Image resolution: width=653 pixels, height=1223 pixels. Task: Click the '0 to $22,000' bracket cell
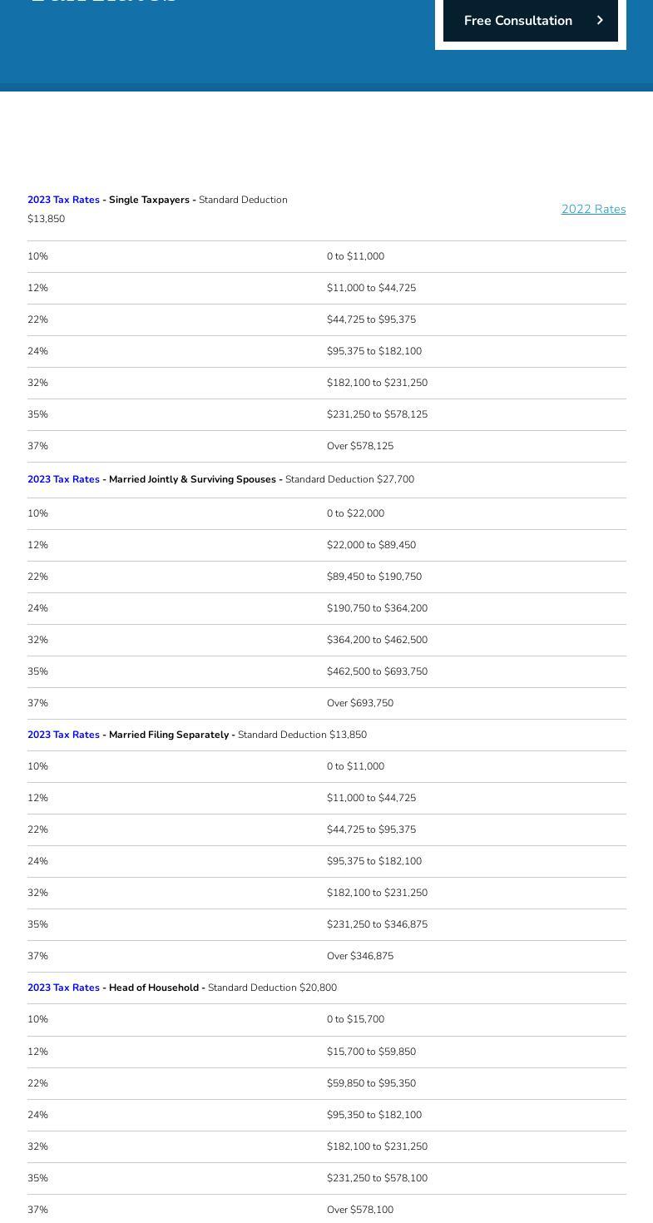point(355,513)
